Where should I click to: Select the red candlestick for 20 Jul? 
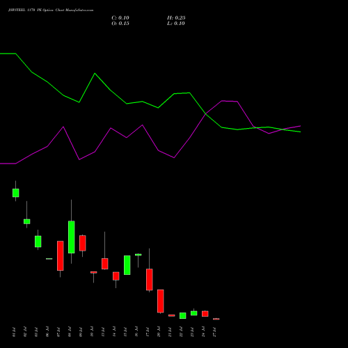point(161,301)
